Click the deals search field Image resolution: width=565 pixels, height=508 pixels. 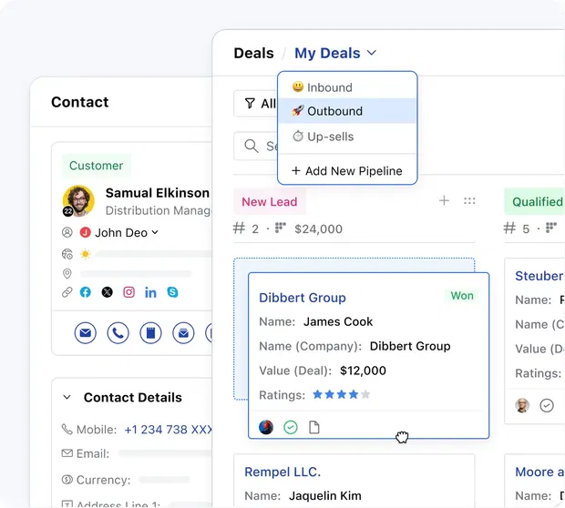(x=255, y=146)
